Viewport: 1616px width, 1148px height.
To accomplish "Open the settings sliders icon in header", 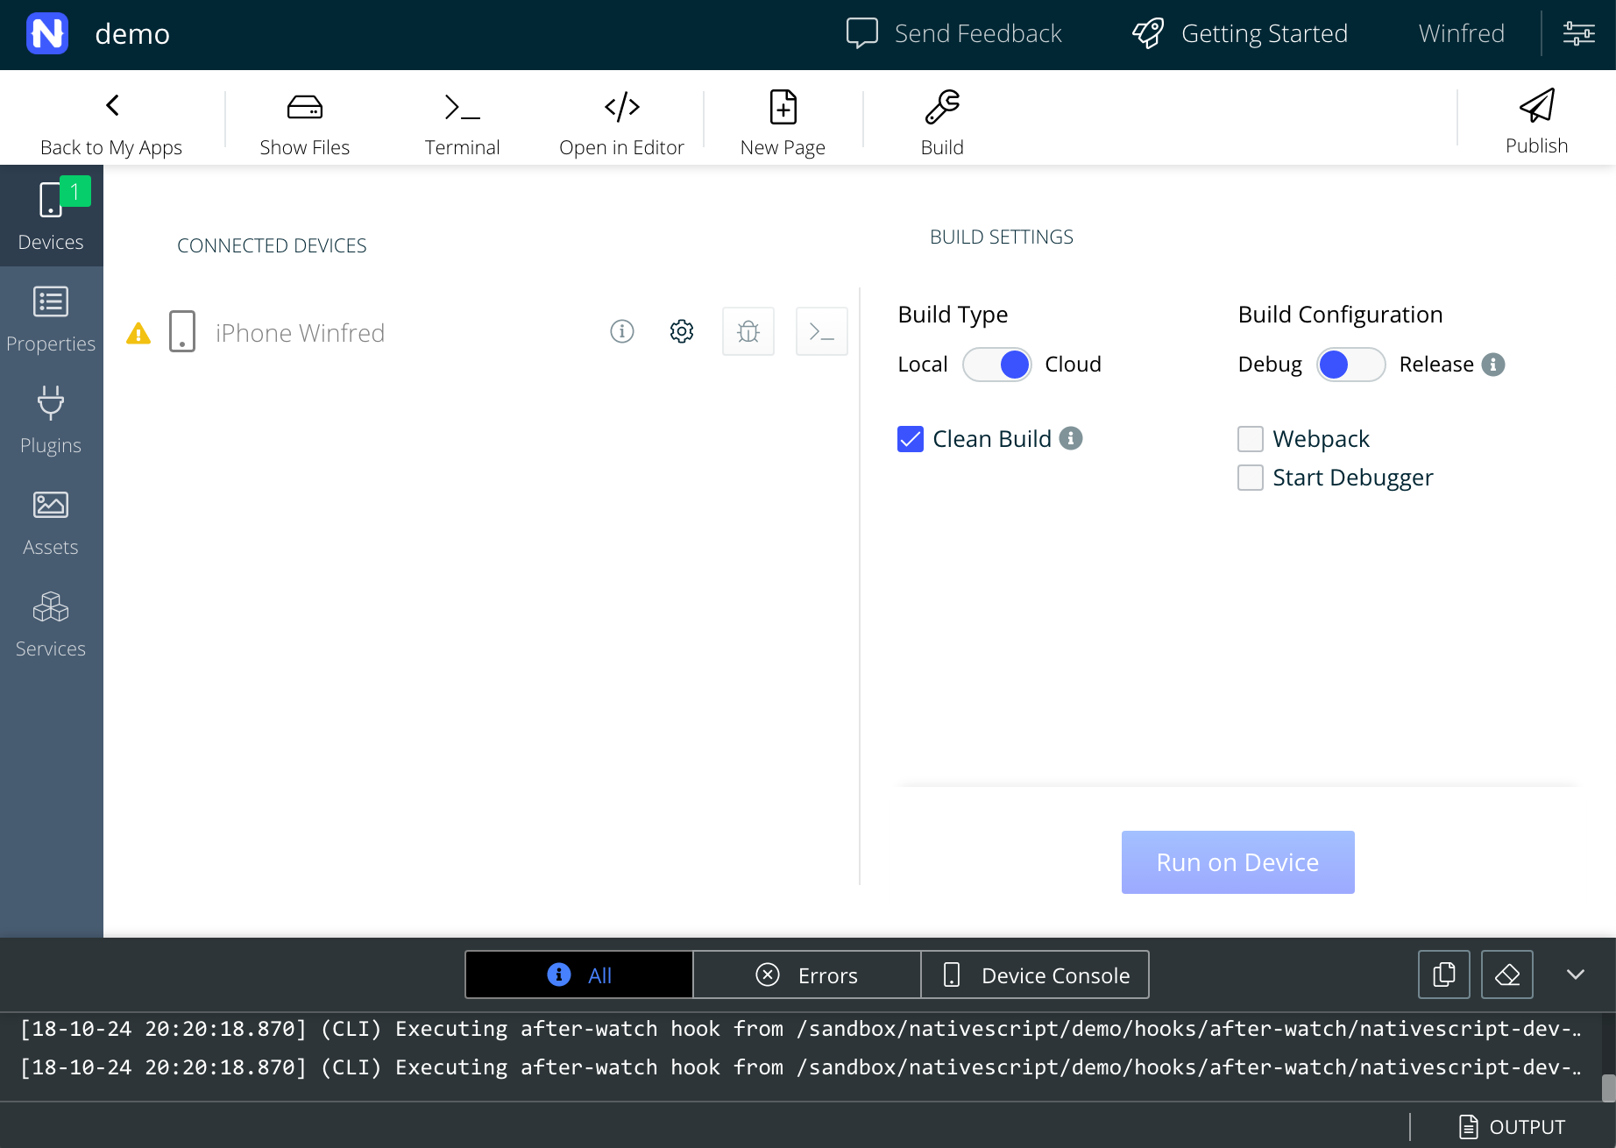I will point(1578,33).
